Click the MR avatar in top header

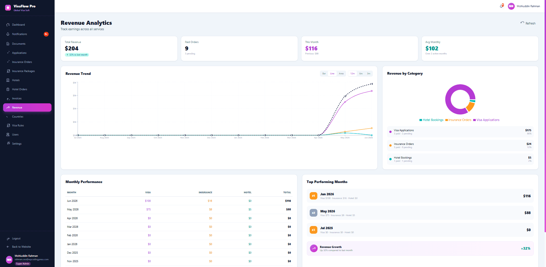[511, 6]
